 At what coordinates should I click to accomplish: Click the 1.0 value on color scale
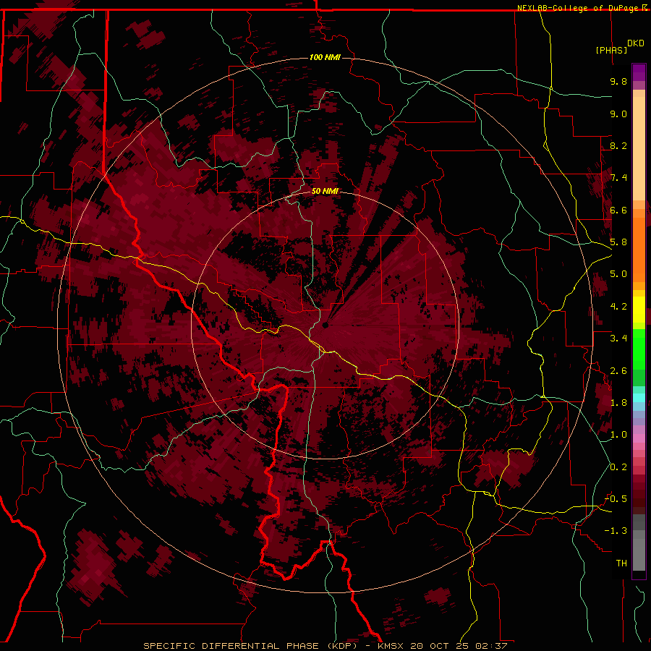pos(618,435)
